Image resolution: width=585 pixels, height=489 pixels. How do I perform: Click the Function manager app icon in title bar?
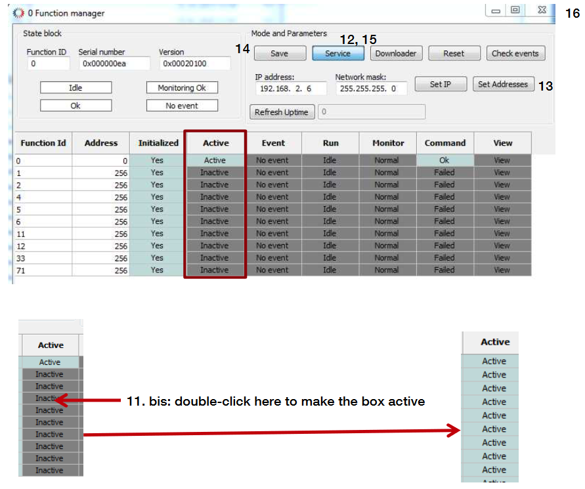(x=18, y=13)
